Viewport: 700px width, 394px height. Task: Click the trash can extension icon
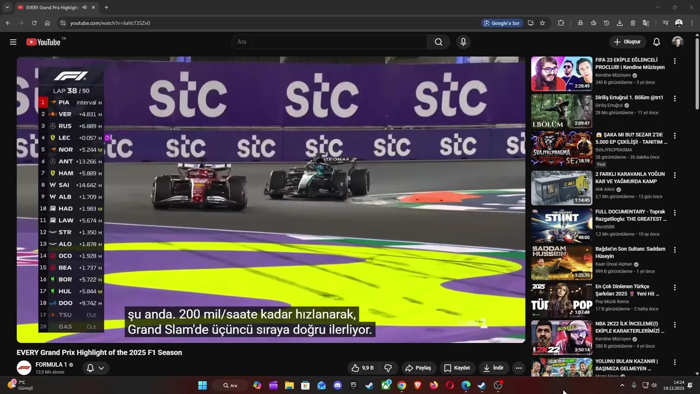pyautogui.click(x=633, y=23)
